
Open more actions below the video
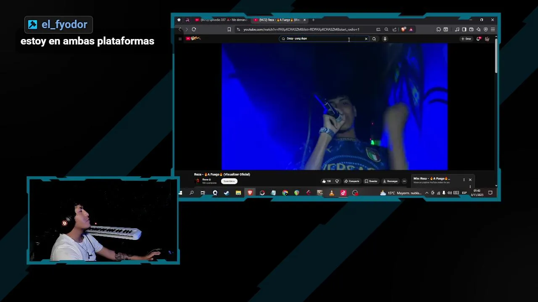[404, 181]
